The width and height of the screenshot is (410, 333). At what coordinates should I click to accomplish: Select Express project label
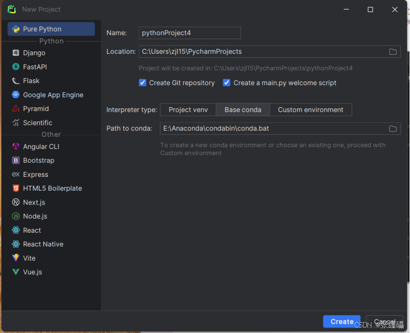point(36,174)
